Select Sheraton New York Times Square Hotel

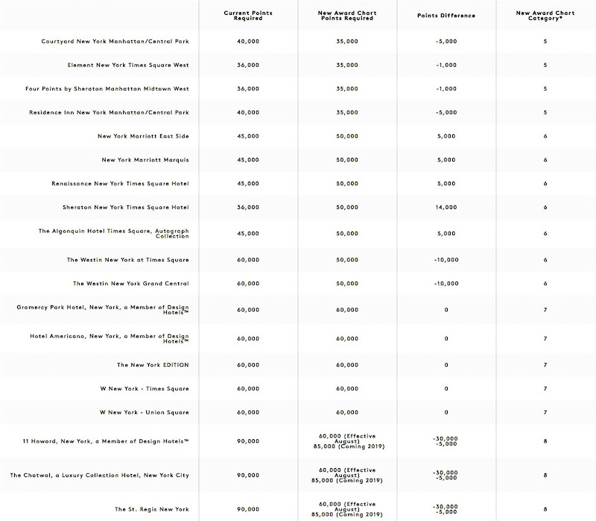126,208
